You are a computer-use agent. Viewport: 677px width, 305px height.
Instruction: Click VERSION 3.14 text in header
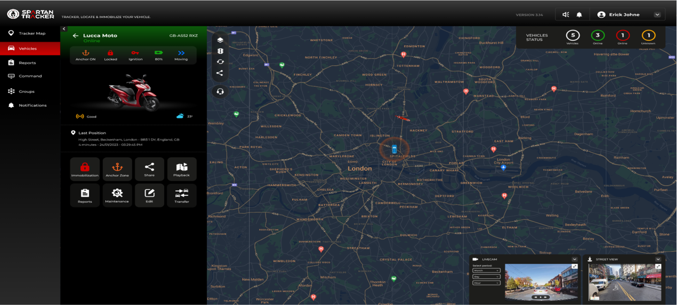tap(529, 15)
